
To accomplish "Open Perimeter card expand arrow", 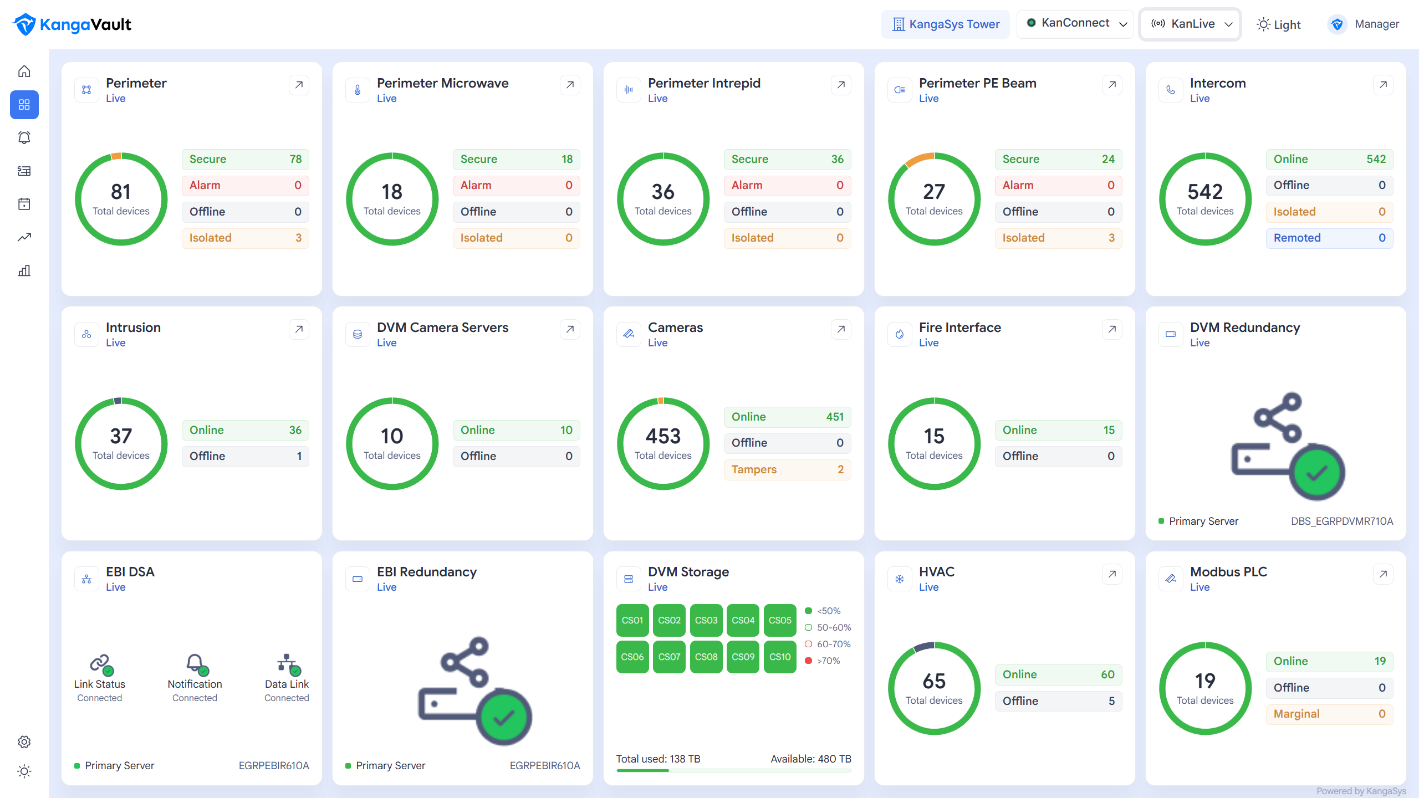I will pos(299,85).
